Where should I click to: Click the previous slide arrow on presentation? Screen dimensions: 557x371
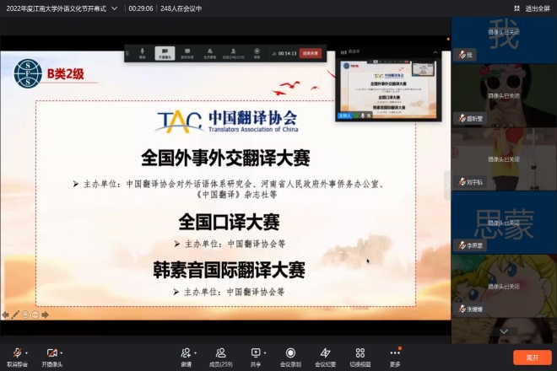[x=5, y=315]
